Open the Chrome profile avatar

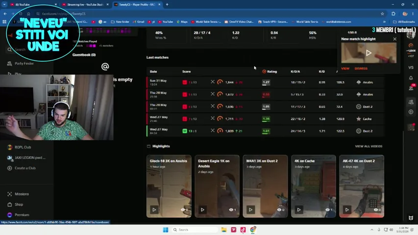[x=405, y=14]
